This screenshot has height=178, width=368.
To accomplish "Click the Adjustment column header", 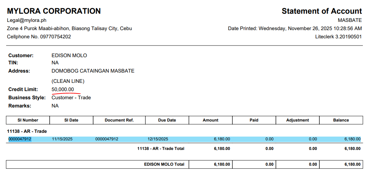I will pyautogui.click(x=297, y=120).
